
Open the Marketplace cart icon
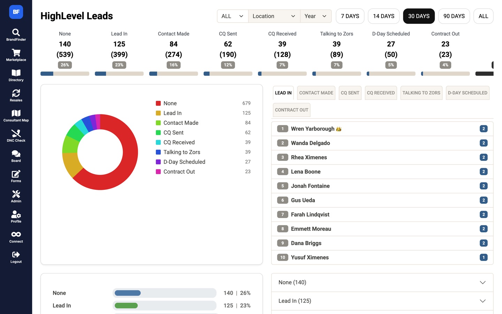[16, 53]
